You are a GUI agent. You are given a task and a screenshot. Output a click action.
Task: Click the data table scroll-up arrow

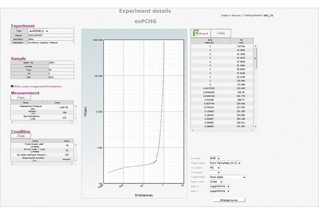tap(256, 46)
